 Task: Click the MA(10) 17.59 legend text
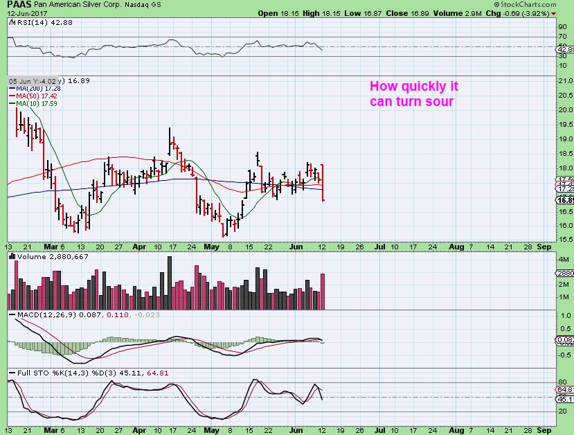(37, 104)
